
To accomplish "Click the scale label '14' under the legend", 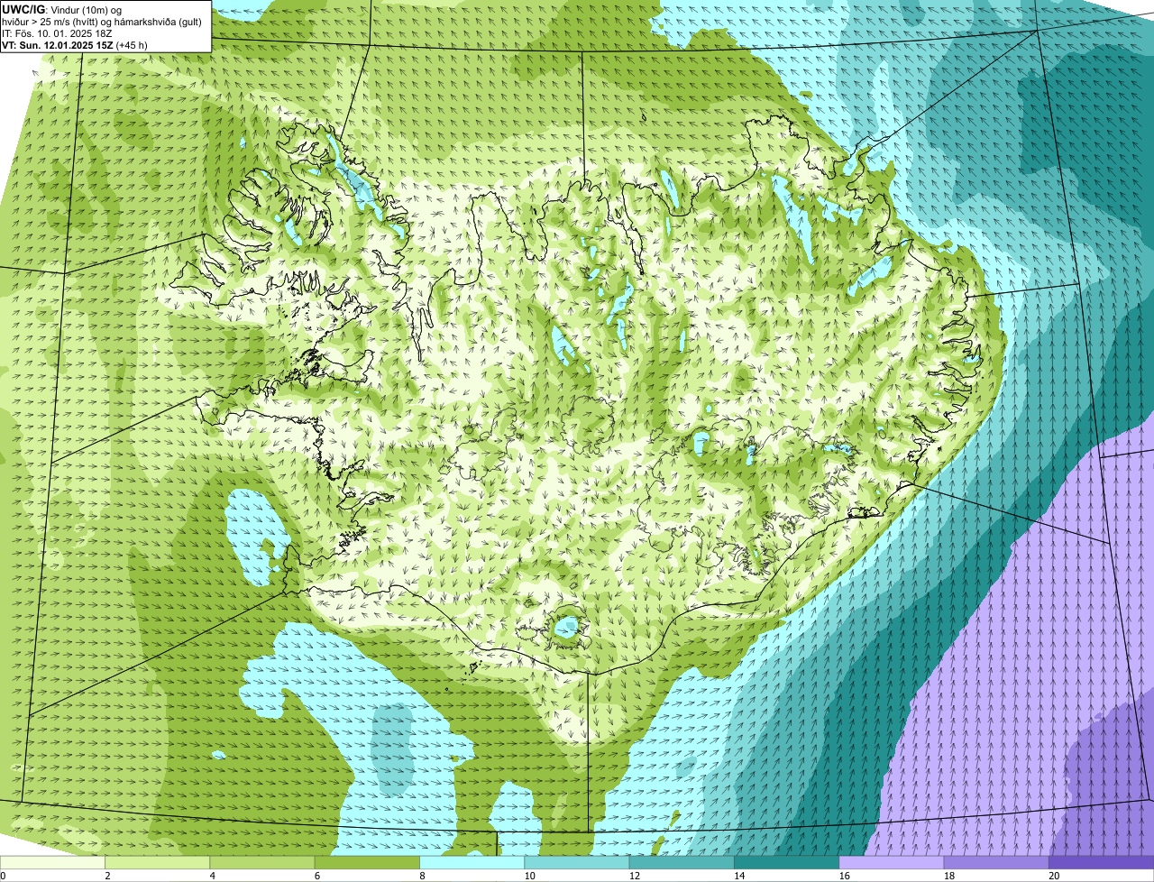I will [739, 876].
